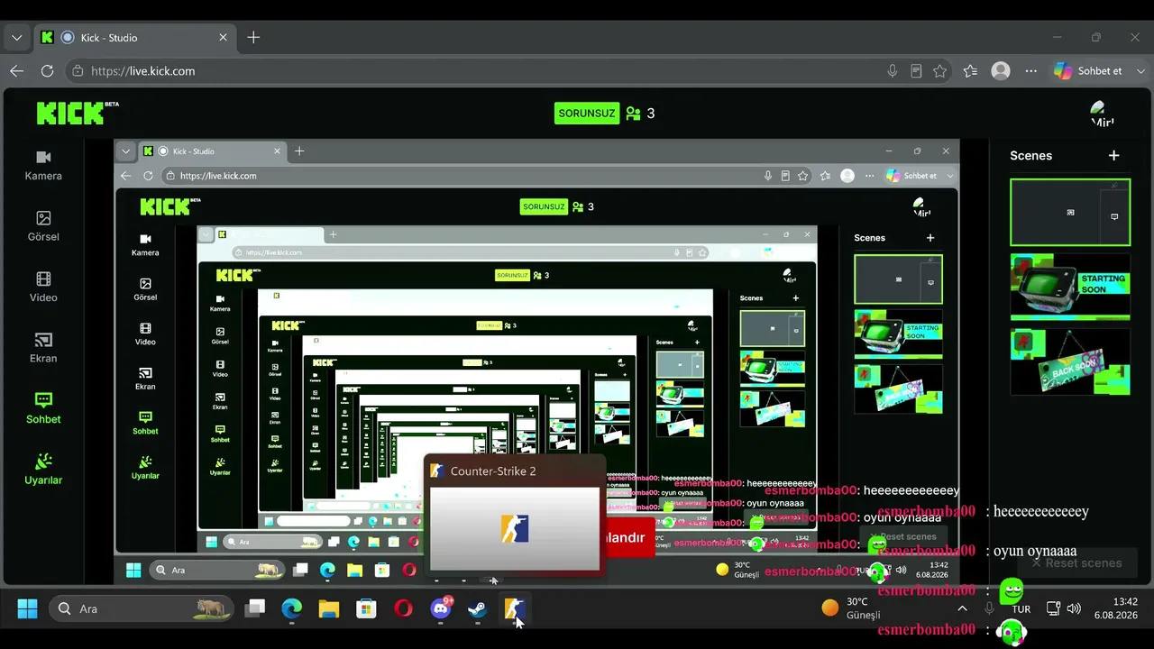The height and width of the screenshot is (649, 1154).
Task: Switch to Counter-Strike 2 taskbar icon
Action: 514,608
